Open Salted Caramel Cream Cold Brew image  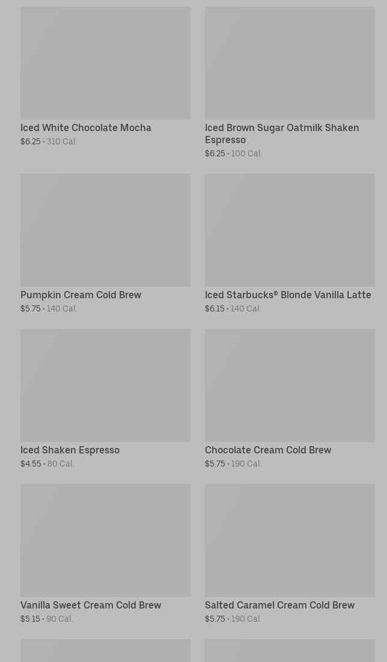[x=290, y=541]
